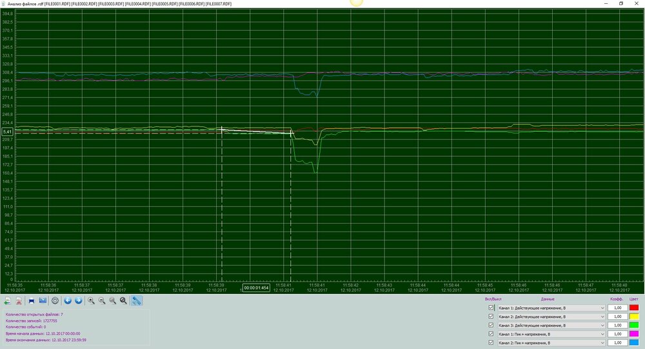This screenshot has height=349, width=645.
Task: Click time axis label 11:58:45
Action: point(485,284)
